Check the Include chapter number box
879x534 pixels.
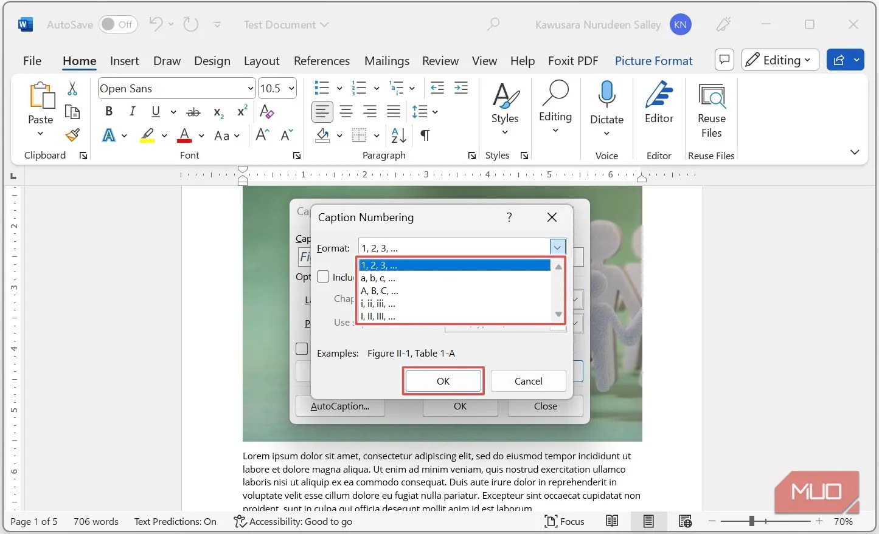(323, 276)
